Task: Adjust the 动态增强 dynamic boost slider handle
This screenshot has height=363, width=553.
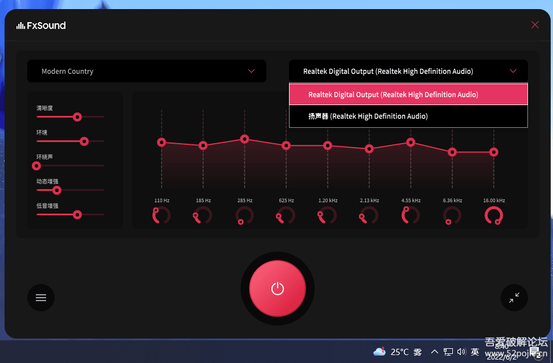Action: pos(57,190)
